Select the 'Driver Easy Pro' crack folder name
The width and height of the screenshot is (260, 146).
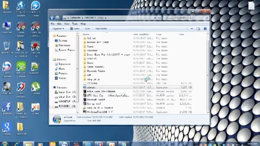[x=108, y=55]
